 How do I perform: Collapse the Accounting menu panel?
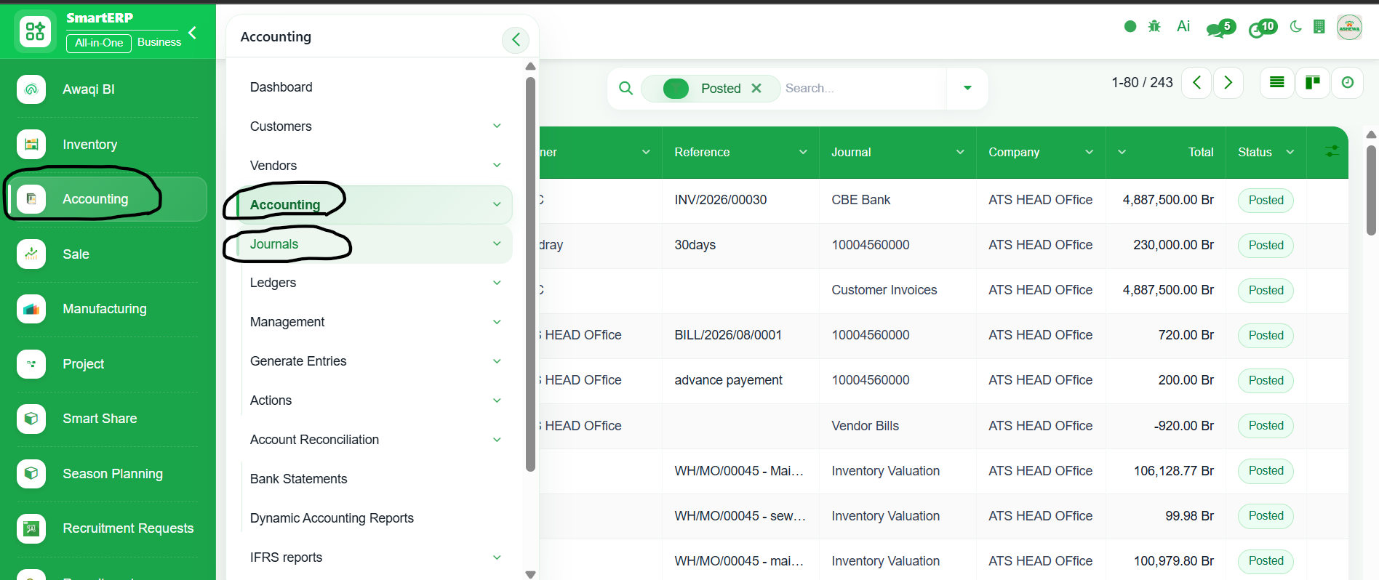tap(516, 39)
